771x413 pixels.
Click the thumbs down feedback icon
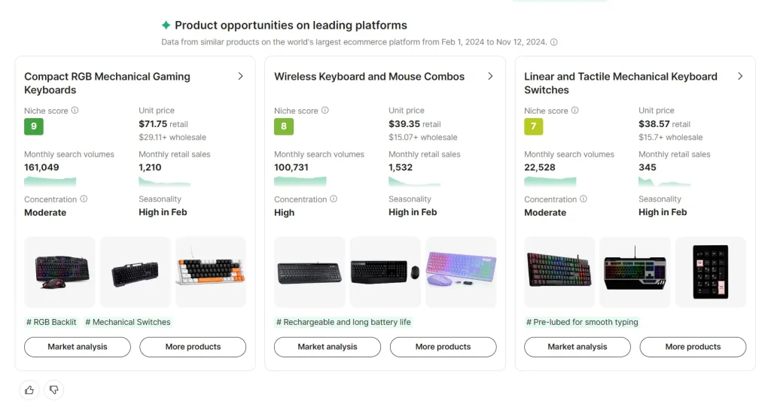pos(53,390)
